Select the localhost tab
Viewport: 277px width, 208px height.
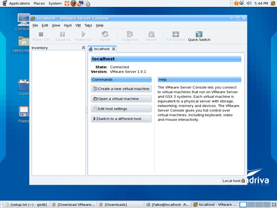[x=102, y=49]
